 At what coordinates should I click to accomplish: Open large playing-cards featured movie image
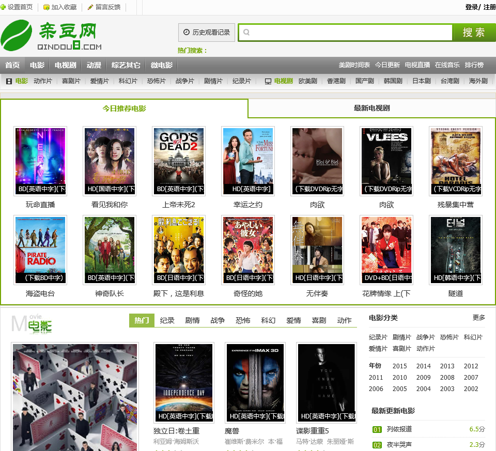coord(75,397)
